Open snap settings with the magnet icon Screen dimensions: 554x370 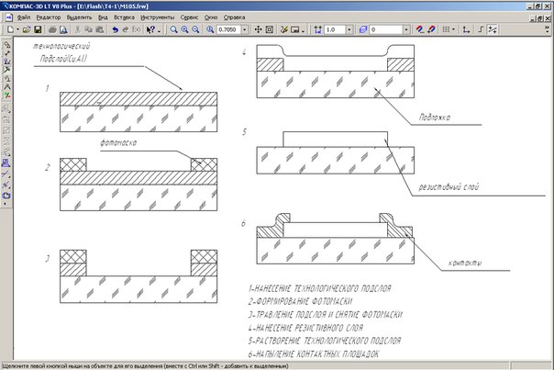(420, 29)
